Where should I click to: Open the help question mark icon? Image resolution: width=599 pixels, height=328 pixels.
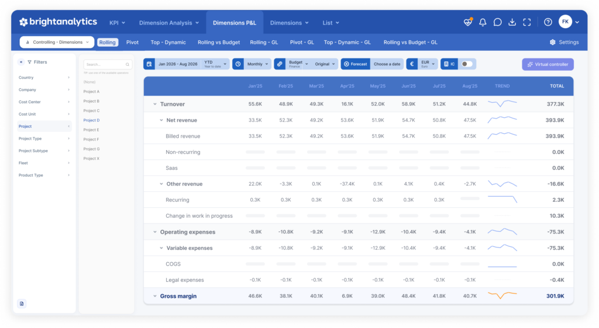coord(548,23)
